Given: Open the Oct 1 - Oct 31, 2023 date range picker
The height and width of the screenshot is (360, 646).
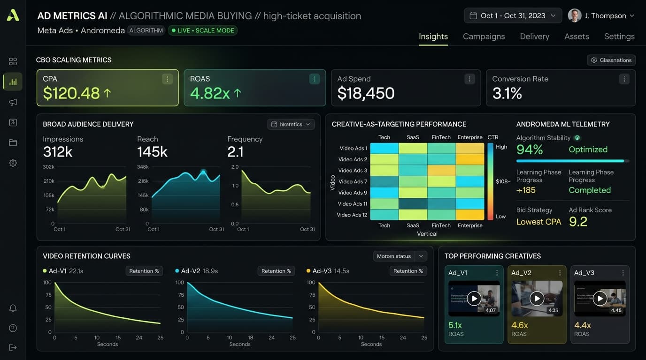Looking at the screenshot, I should coord(513,15).
